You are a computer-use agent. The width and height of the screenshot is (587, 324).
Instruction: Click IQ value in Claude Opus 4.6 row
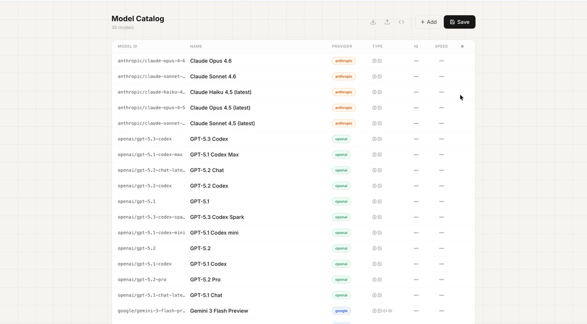point(416,61)
